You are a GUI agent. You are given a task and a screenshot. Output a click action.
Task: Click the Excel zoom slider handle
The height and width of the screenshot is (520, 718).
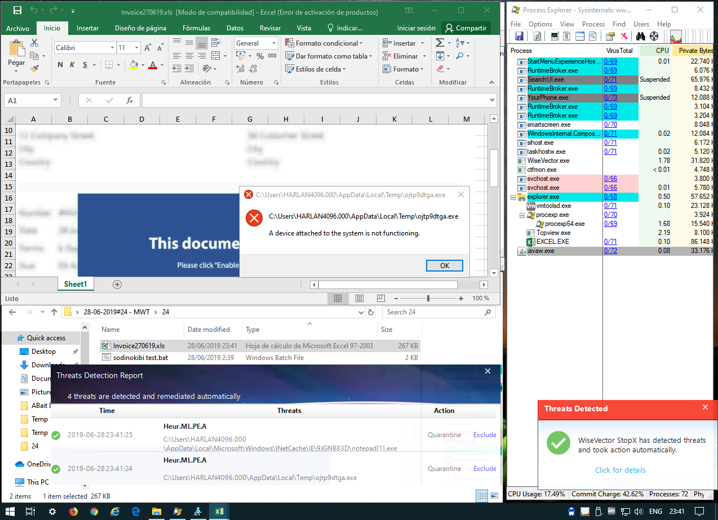[428, 298]
